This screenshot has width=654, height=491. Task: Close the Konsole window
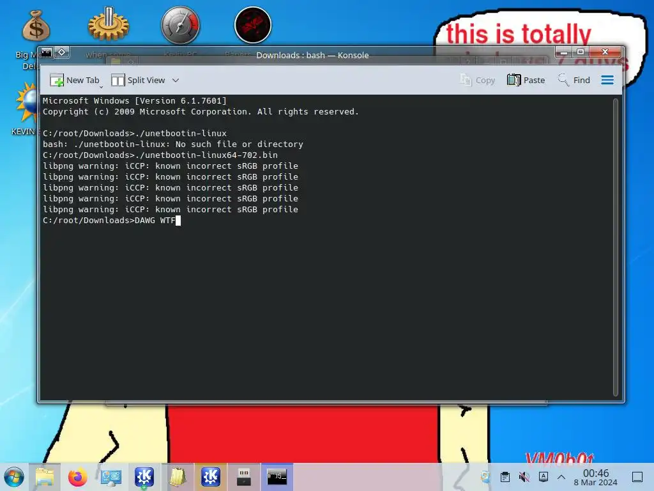coord(605,52)
